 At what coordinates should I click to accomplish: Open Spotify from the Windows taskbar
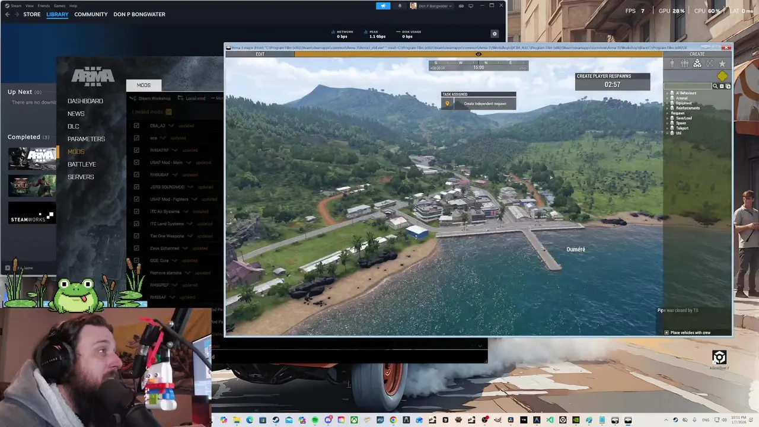point(315,420)
